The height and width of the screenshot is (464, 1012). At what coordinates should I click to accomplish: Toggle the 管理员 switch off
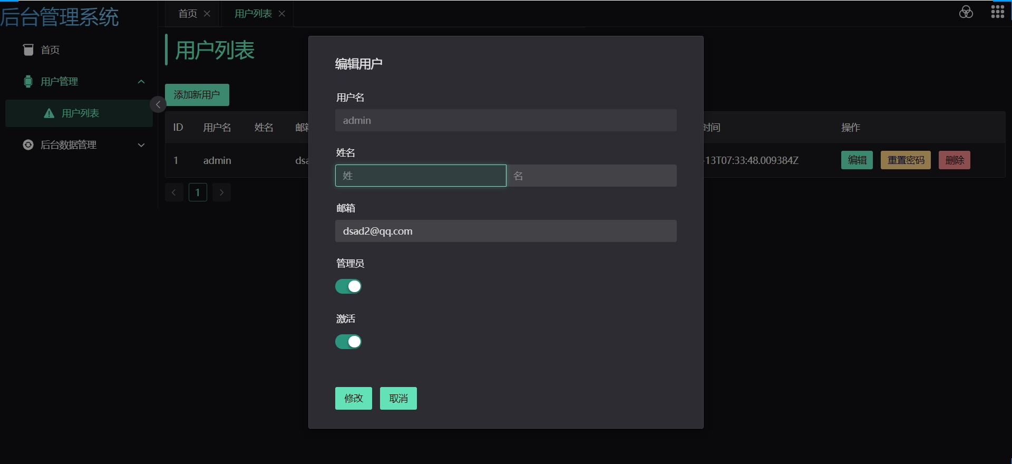[x=348, y=286]
